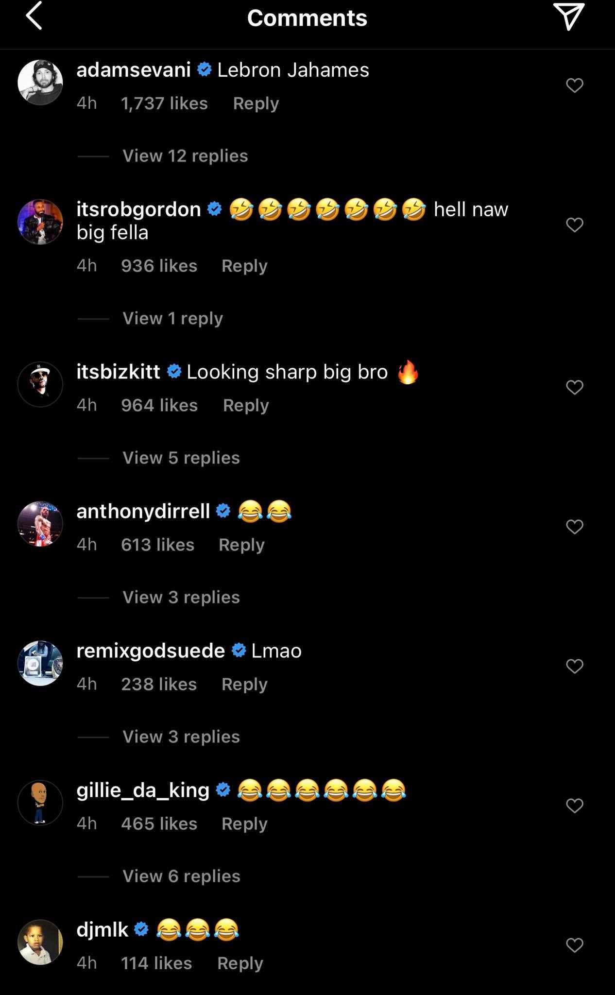Tap the back arrow icon

[34, 16]
